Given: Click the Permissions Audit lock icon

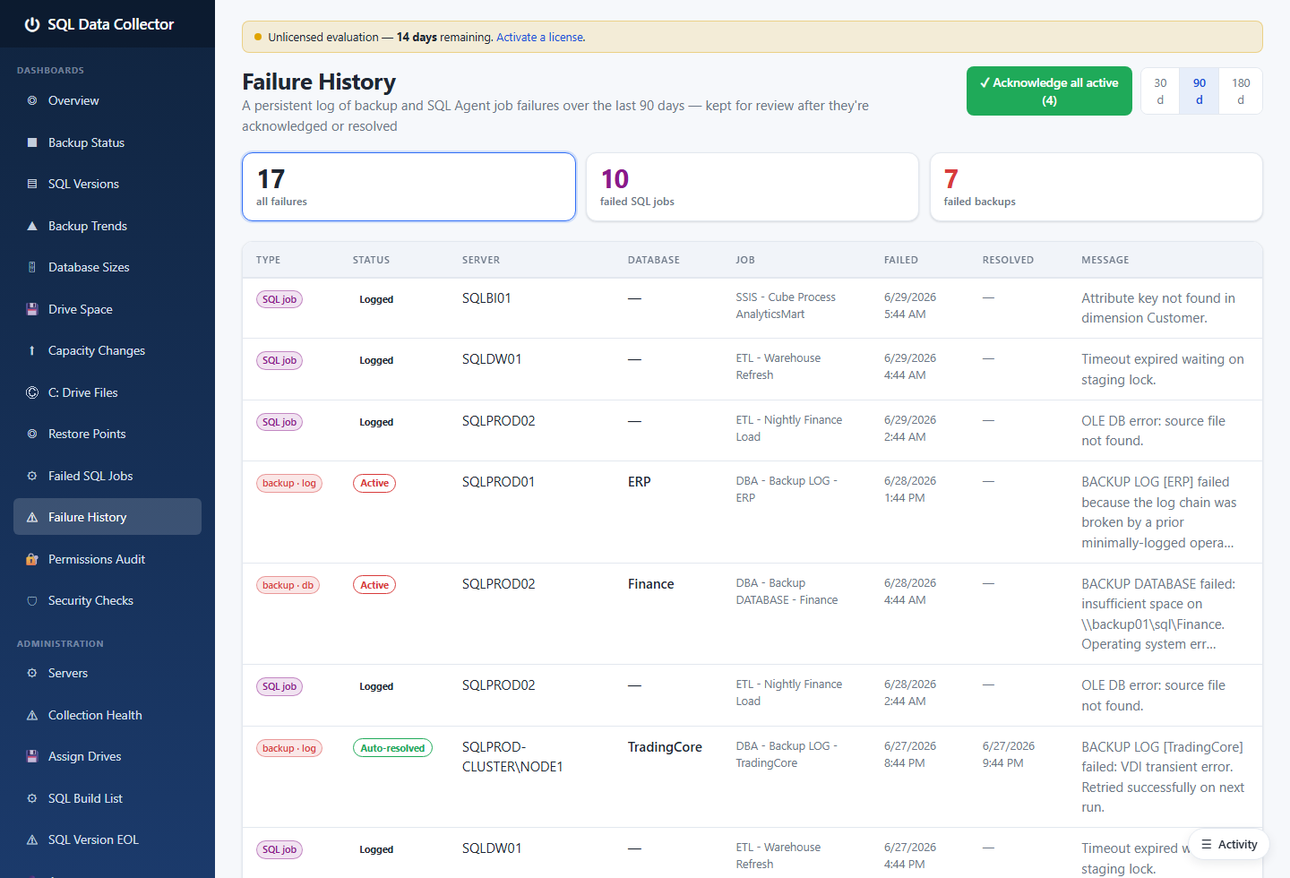Looking at the screenshot, I should pyautogui.click(x=32, y=559).
